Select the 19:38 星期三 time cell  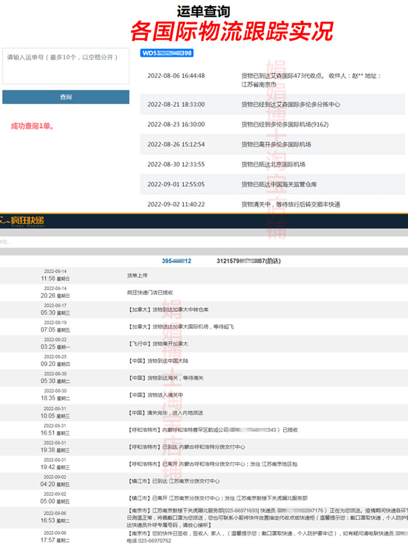(x=55, y=446)
